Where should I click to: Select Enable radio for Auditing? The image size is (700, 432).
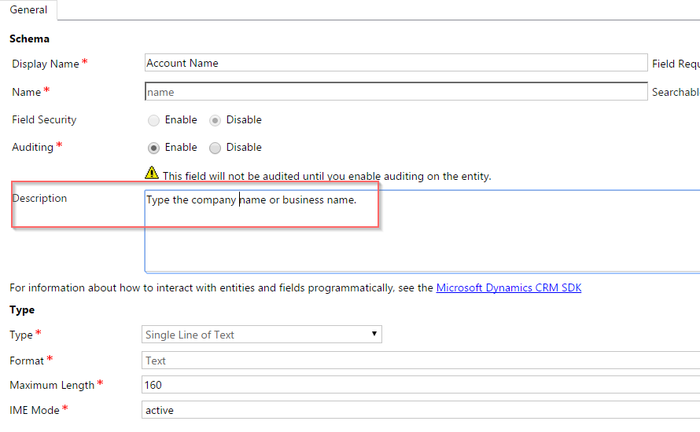coord(154,148)
